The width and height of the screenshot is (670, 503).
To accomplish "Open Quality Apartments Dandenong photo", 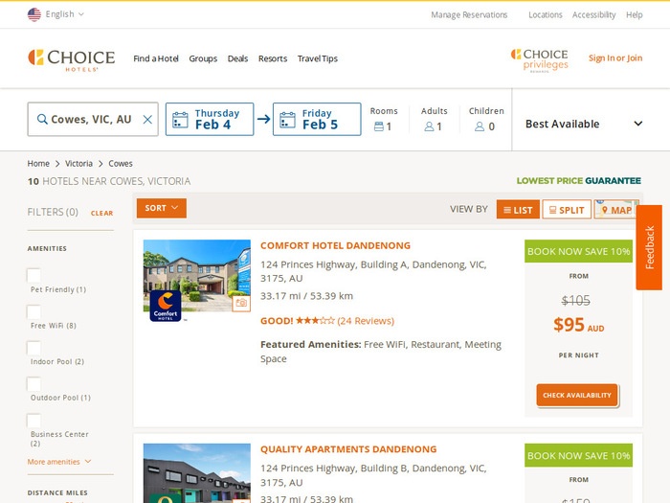I will (197, 473).
